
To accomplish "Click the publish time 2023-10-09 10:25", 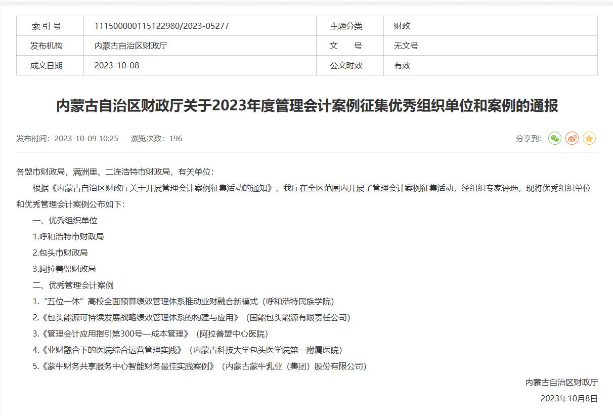I will pos(86,138).
